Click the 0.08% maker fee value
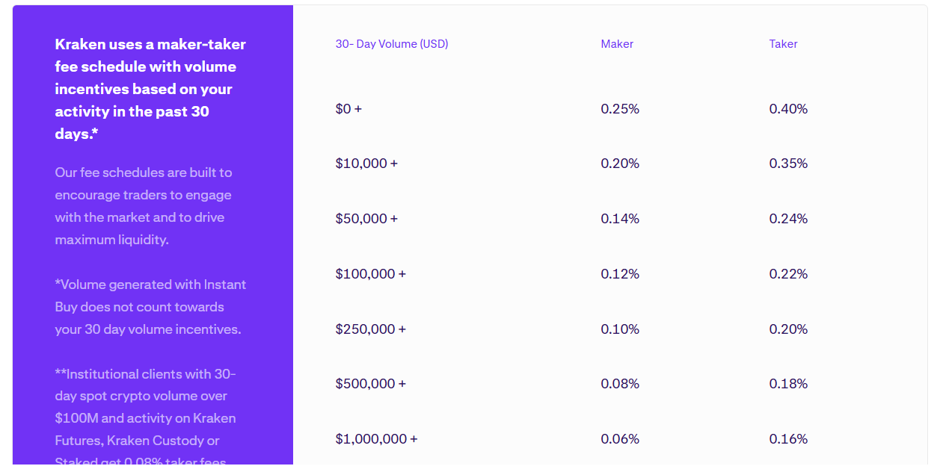Viewport: 940px width, 466px height. pyautogui.click(x=620, y=384)
